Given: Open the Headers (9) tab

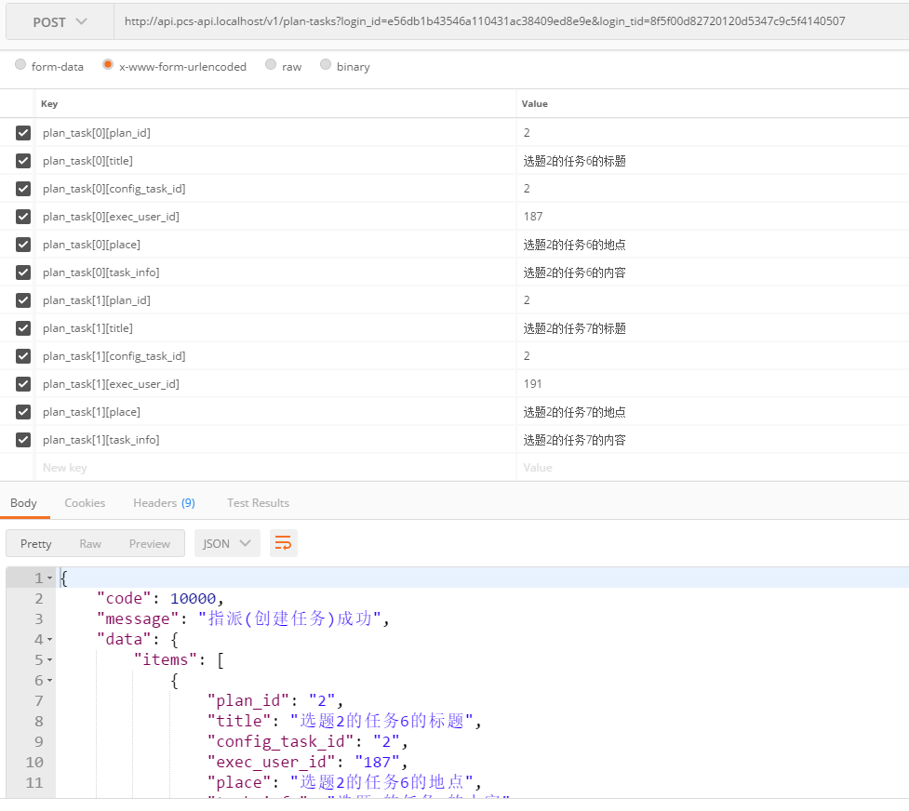Looking at the screenshot, I should (164, 503).
